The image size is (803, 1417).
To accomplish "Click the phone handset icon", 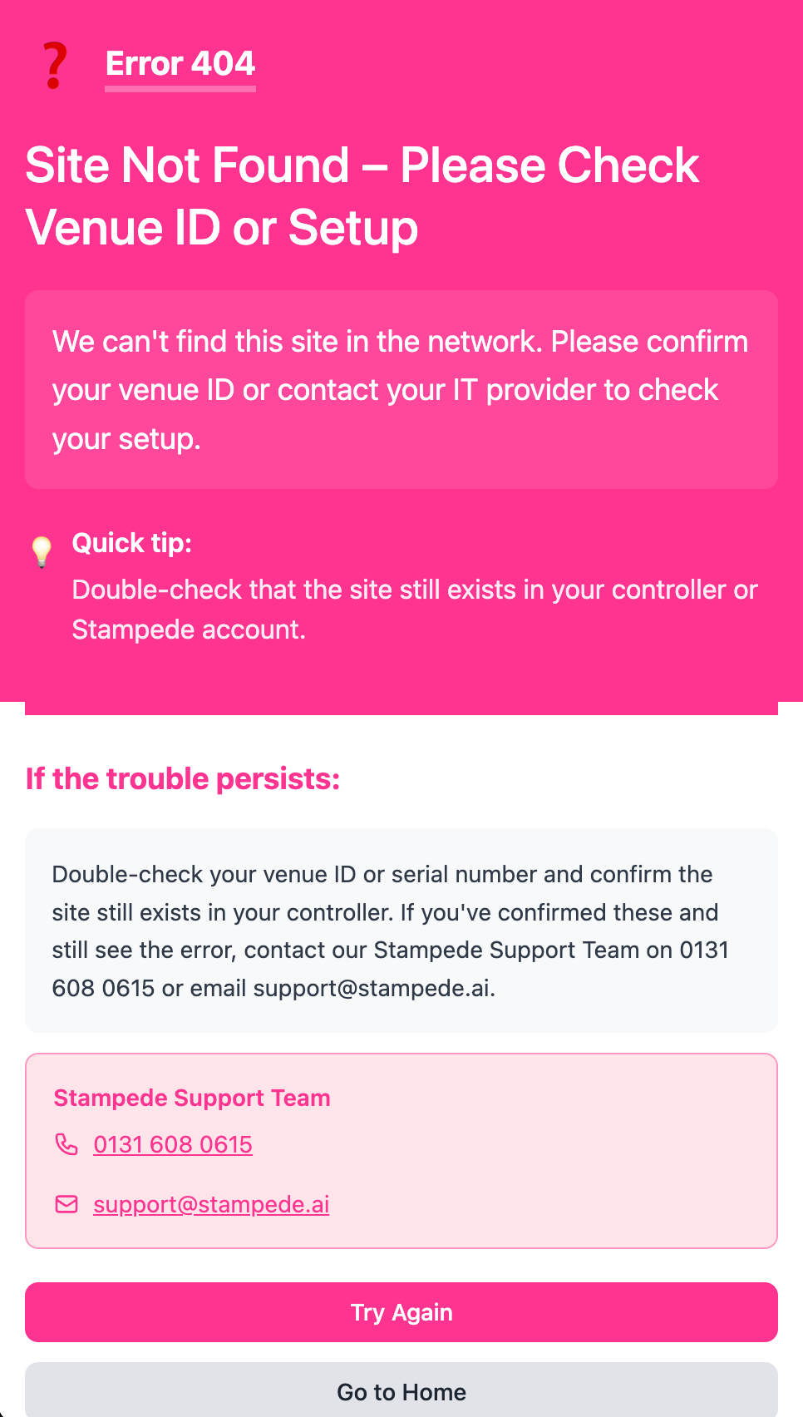I will [x=67, y=1144].
